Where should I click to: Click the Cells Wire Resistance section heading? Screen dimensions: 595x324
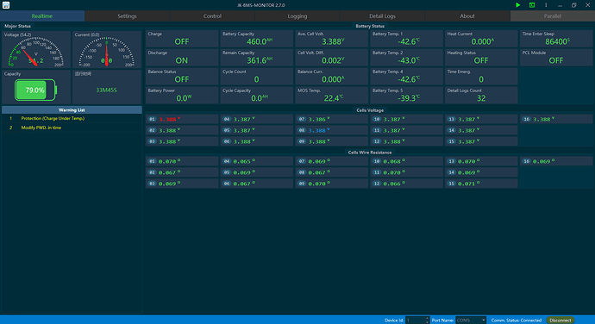370,153
